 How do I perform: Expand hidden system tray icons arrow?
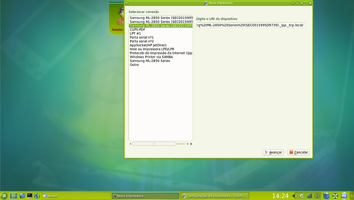[x=293, y=196]
